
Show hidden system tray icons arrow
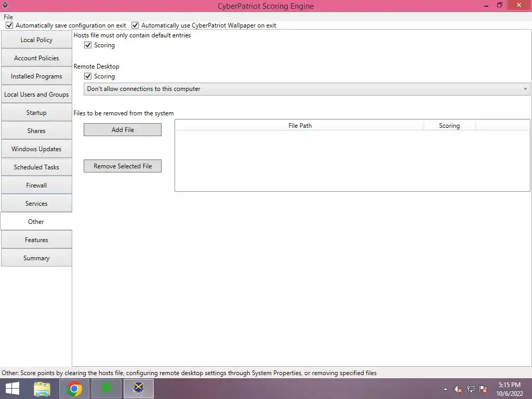pos(445,389)
